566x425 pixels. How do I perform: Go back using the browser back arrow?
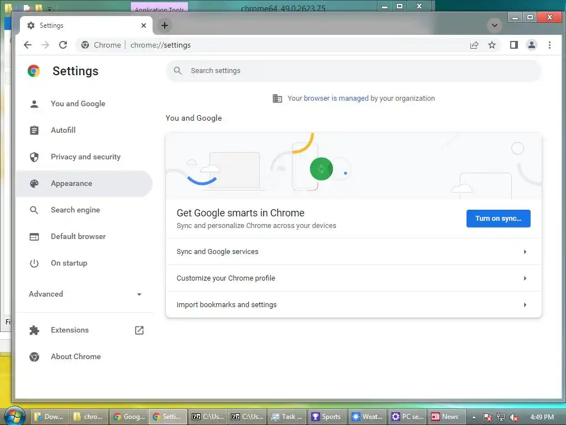28,45
